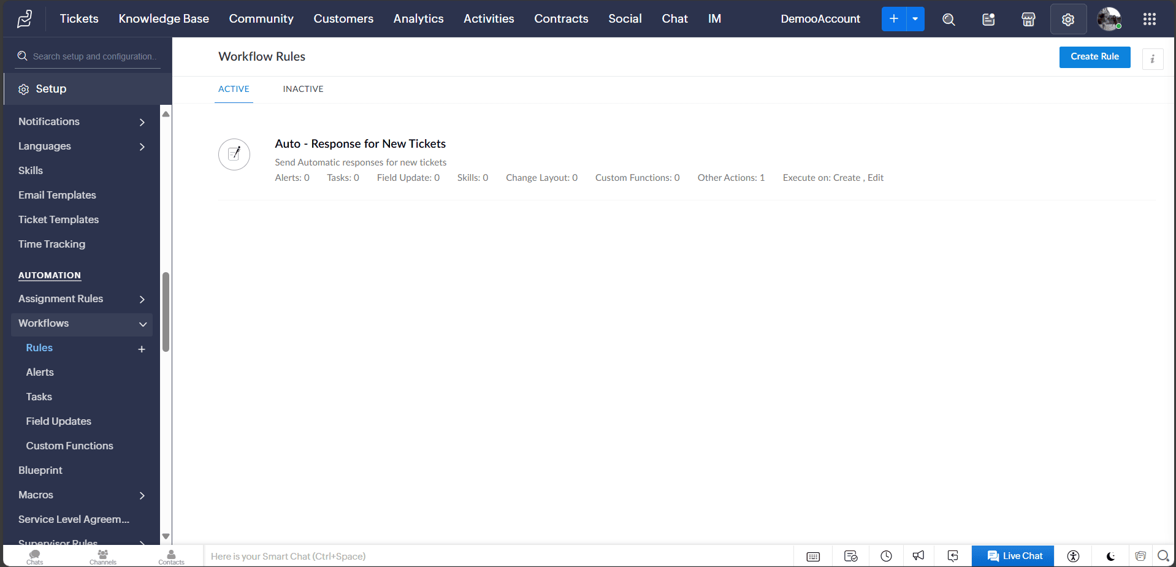
Task: Open the Activities menu
Action: (489, 19)
